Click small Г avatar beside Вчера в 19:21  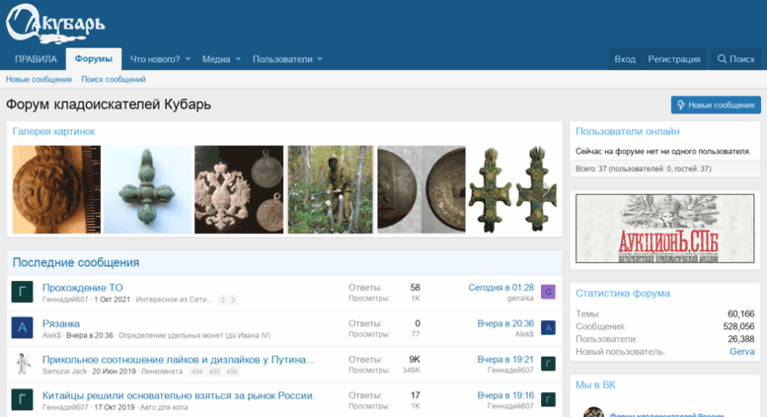(548, 364)
